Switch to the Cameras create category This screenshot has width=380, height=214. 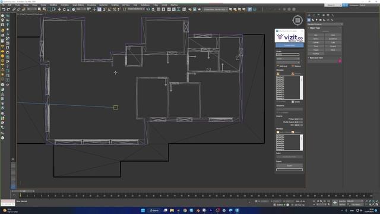321,20
